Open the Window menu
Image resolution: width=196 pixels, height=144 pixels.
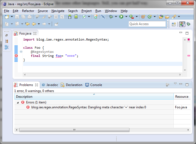click(111, 11)
